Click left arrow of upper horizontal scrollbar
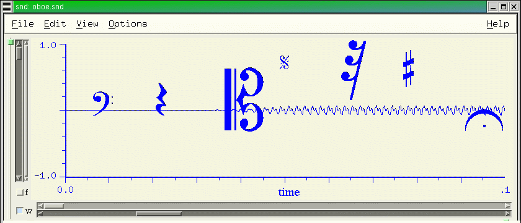Viewport: 521px width, 223px height. point(40,206)
